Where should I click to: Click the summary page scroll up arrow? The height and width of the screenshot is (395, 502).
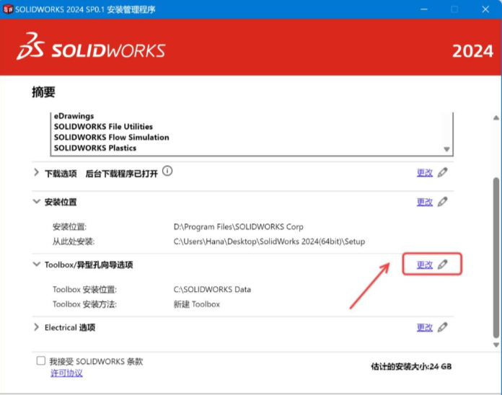coord(496,117)
